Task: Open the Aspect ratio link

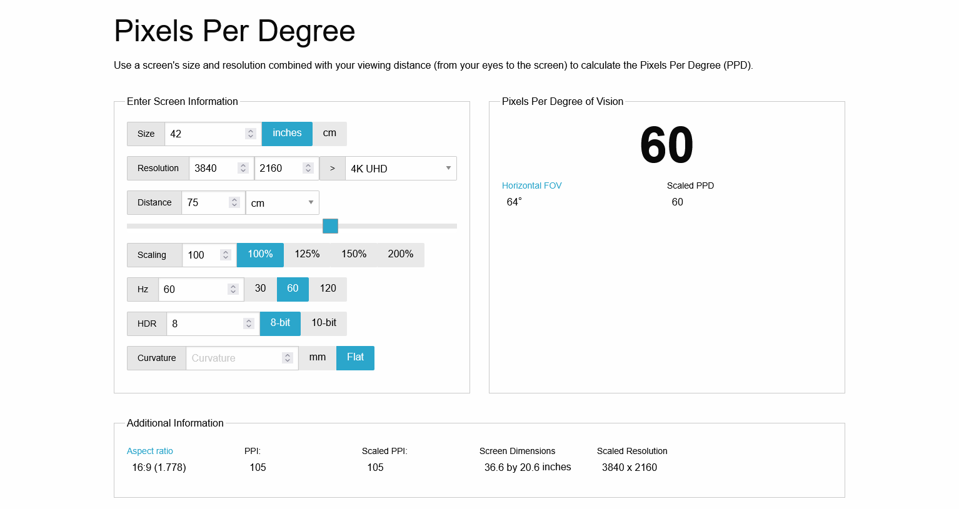Action: (x=150, y=451)
